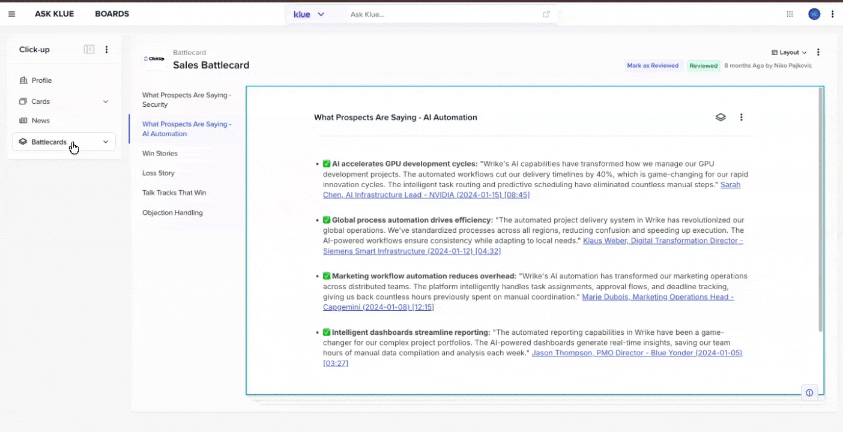
Task: Open the ClickUp company logo
Action: coord(154,59)
